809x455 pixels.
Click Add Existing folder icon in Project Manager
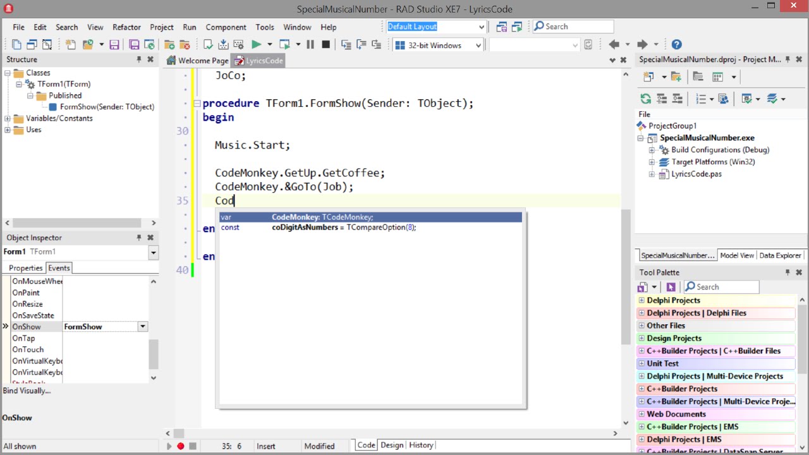click(676, 77)
